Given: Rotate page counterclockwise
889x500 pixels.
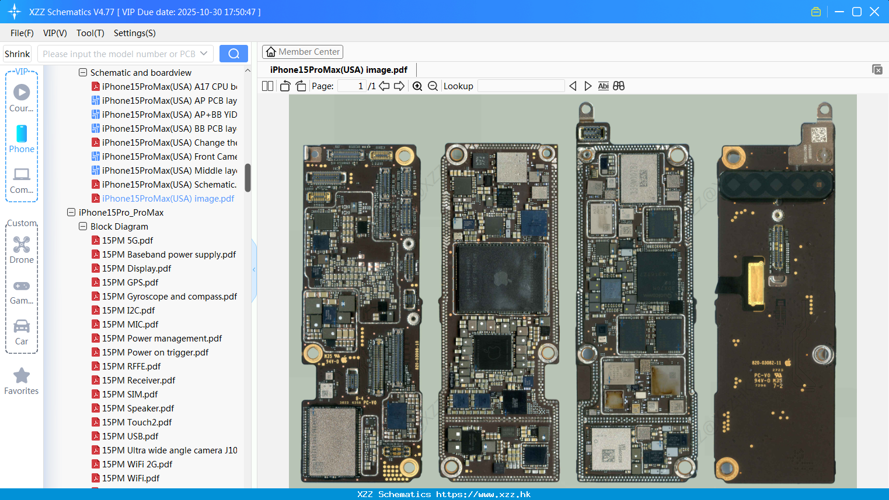Looking at the screenshot, I should click(285, 86).
